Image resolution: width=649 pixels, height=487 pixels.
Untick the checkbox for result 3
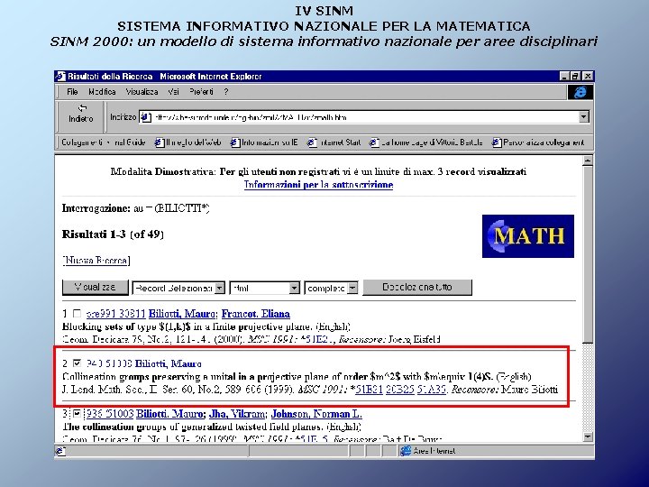(x=77, y=413)
